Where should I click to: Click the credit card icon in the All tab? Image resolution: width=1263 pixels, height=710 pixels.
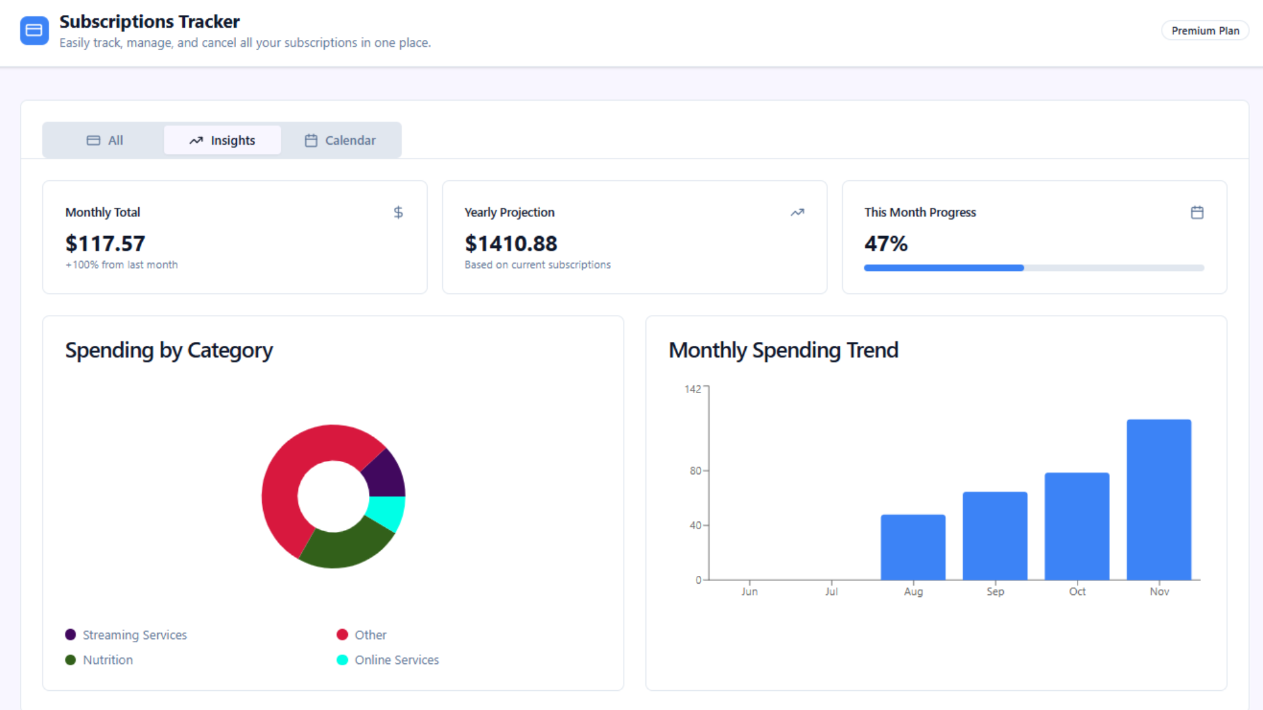pos(92,140)
